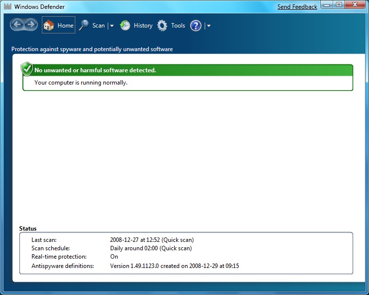
Task: Go forward with the Forward arrow button
Action: pyautogui.click(x=31, y=25)
